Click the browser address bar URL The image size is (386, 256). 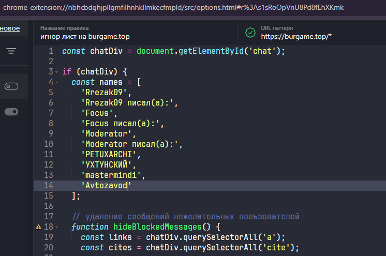click(173, 7)
